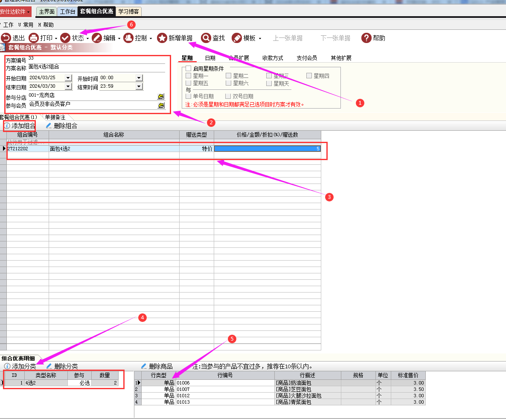This screenshot has height=419, width=506.
Task: Click the 上一张单据 button
Action: coord(288,38)
